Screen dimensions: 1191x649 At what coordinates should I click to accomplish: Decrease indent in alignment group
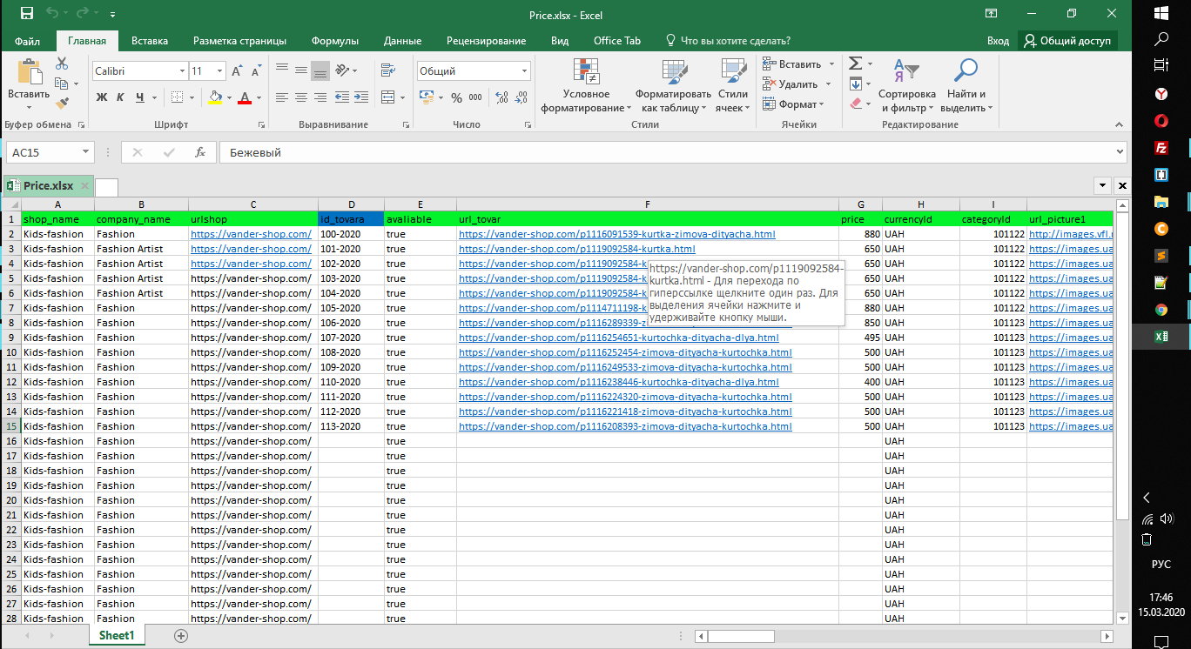(343, 97)
